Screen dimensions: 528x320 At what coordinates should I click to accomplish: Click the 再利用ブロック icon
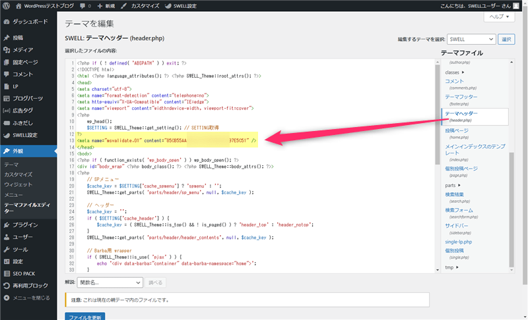tap(7, 286)
